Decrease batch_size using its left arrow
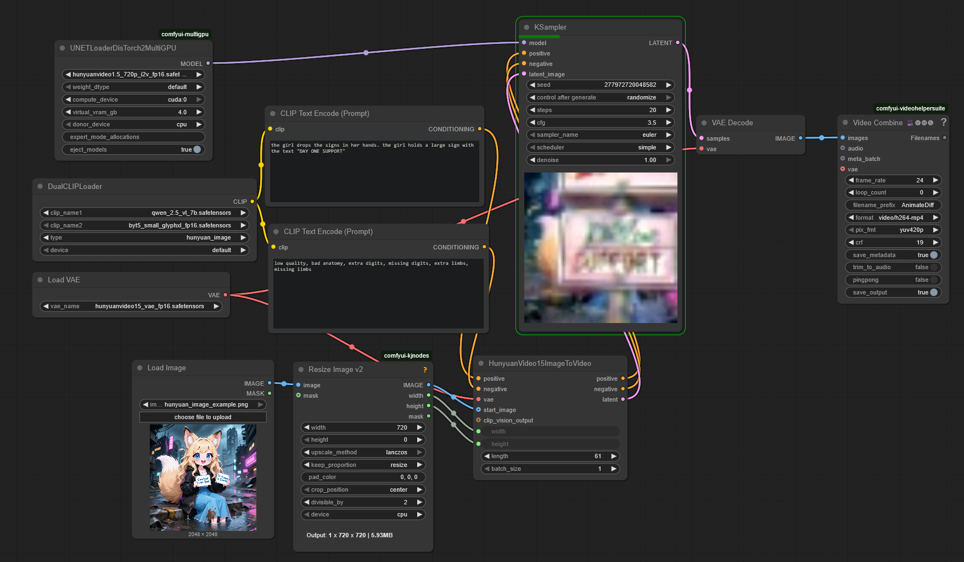 point(487,469)
